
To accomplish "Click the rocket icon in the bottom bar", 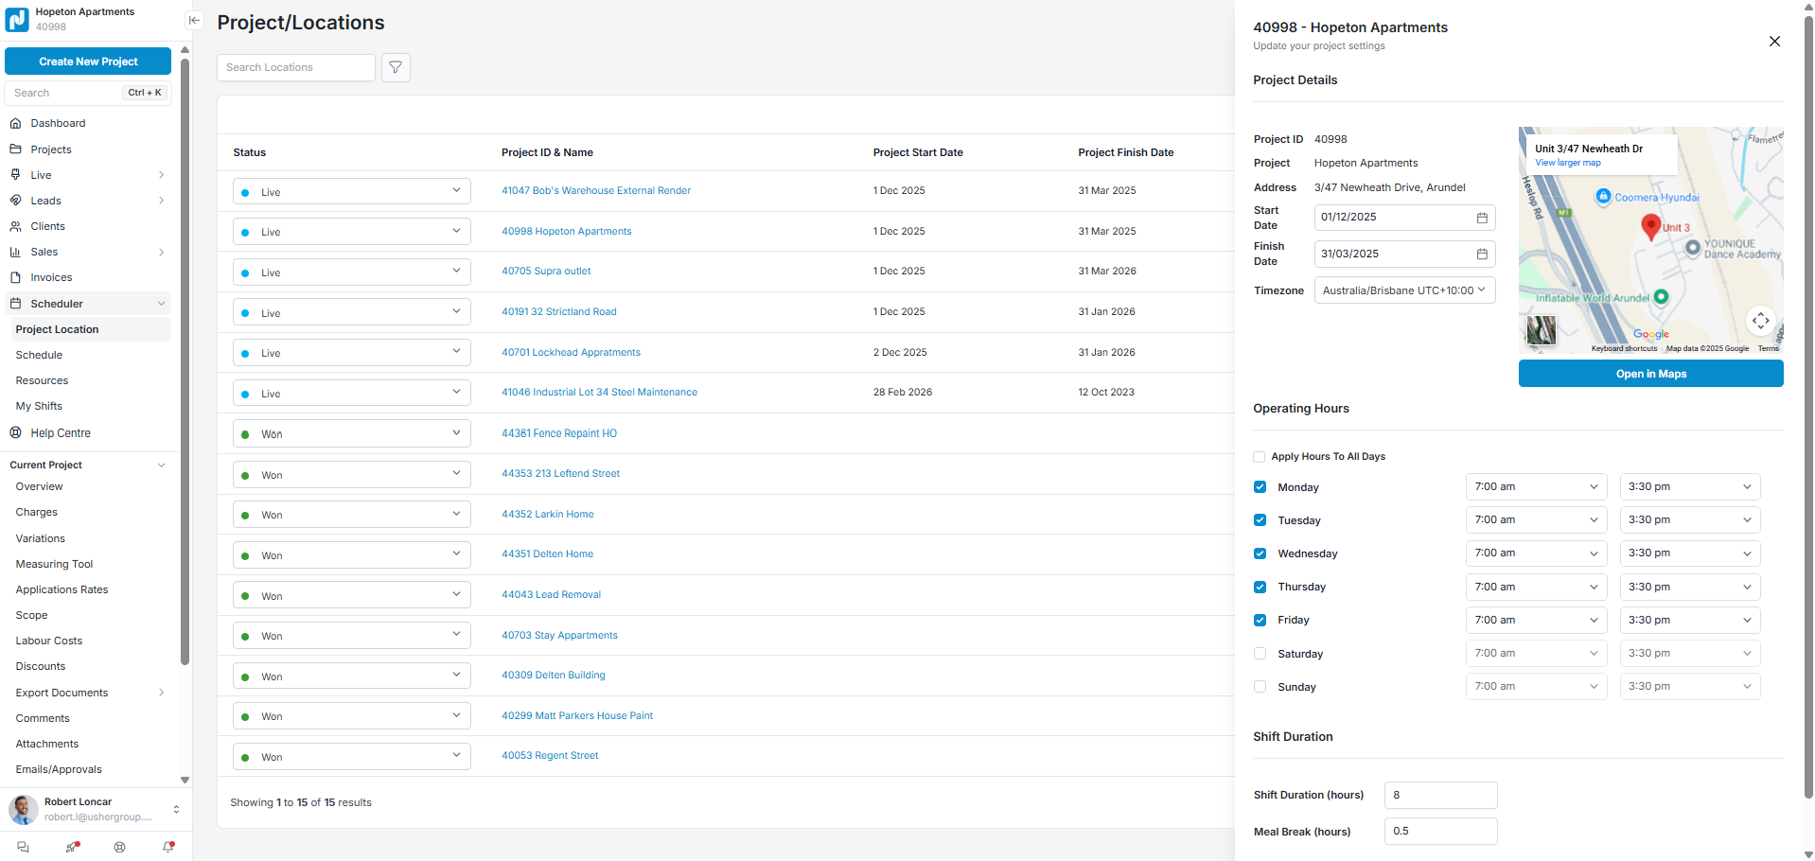I will pos(72,847).
